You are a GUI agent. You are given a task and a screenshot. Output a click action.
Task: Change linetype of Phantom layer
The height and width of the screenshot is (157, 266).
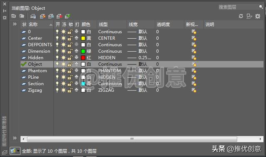[x=110, y=71]
